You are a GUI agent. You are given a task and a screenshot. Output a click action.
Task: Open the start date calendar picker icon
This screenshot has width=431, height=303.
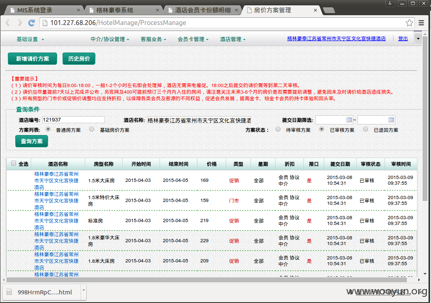pos(349,120)
